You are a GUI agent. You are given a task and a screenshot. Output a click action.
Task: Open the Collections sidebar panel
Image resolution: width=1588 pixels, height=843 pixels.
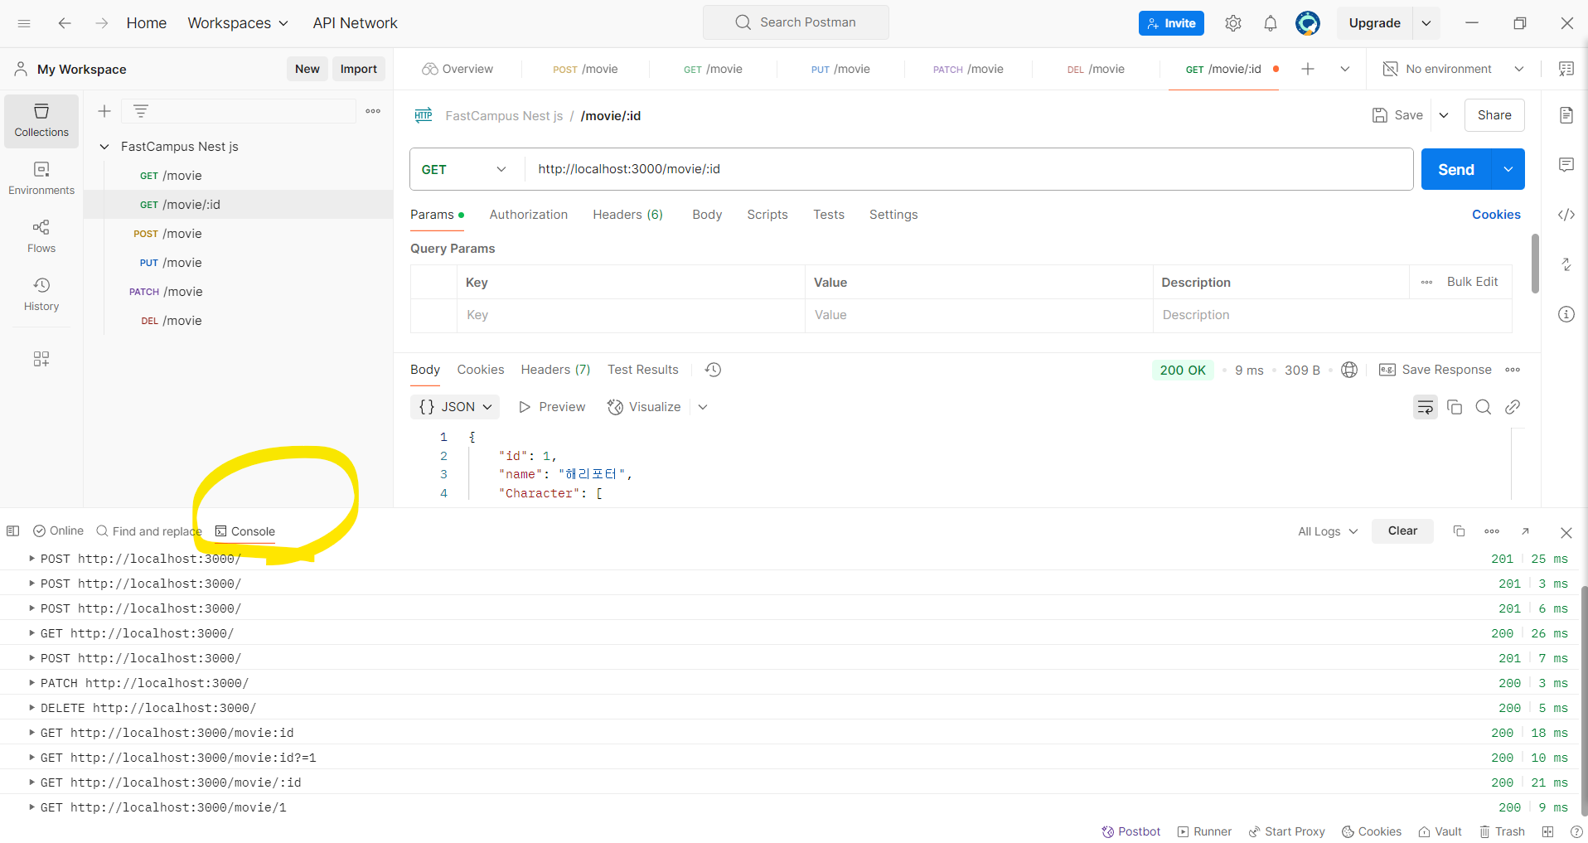(41, 121)
